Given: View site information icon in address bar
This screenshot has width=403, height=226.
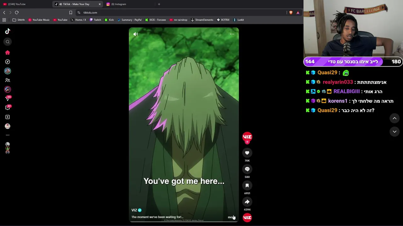Looking at the screenshot, I should pyautogui.click(x=79, y=13).
